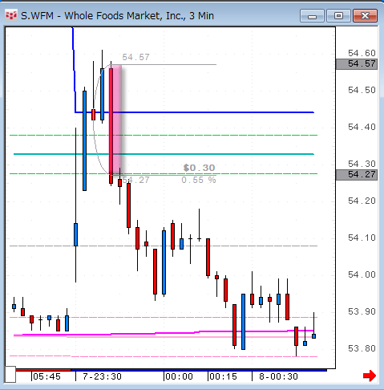Screen dimensions: 384x390
Task: Click the blue session bar on time axis
Action: [199, 370]
